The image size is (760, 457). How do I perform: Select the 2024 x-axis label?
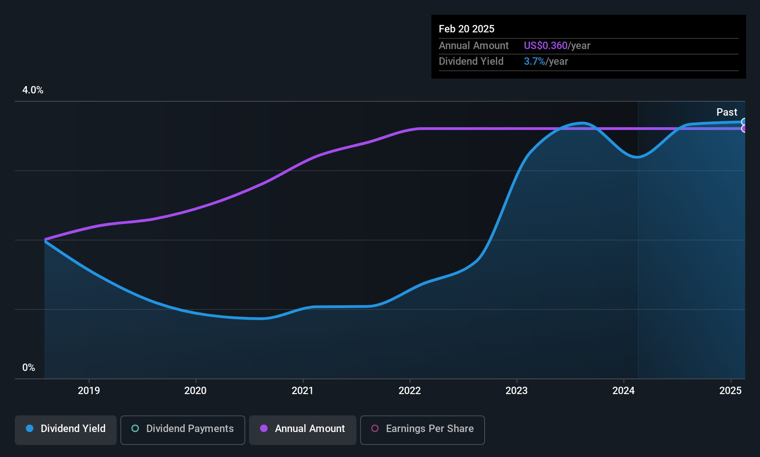click(623, 391)
